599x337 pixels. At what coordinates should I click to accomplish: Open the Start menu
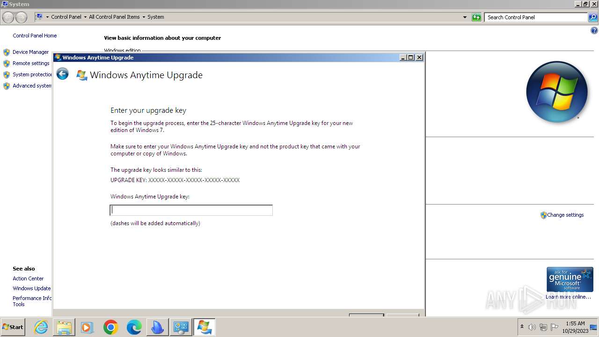pos(13,327)
